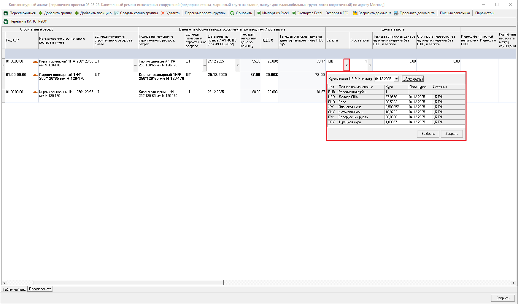Click the Go to KA TSN-2001 icon
The width and height of the screenshot is (518, 304).
pos(6,21)
